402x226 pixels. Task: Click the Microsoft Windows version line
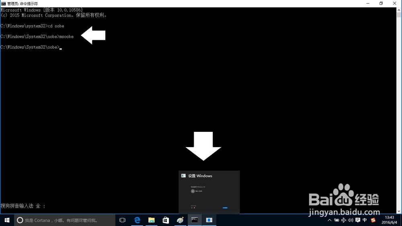tap(41, 10)
